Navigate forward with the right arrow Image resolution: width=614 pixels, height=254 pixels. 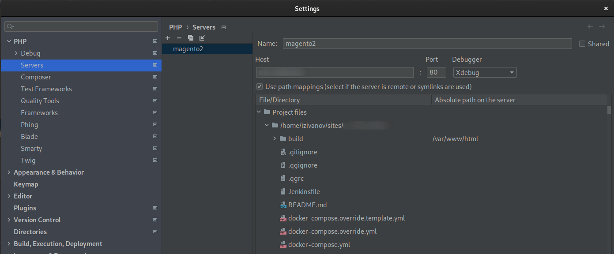point(602,26)
